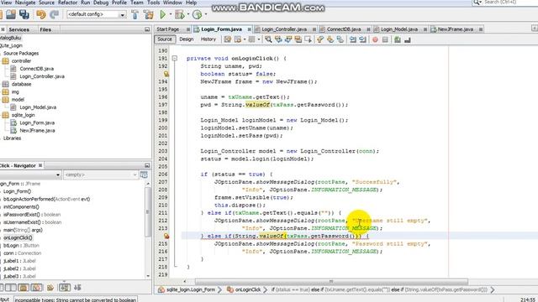Close the Login_Form.java tab
The width and height of the screenshot is (538, 302).
[x=250, y=29]
